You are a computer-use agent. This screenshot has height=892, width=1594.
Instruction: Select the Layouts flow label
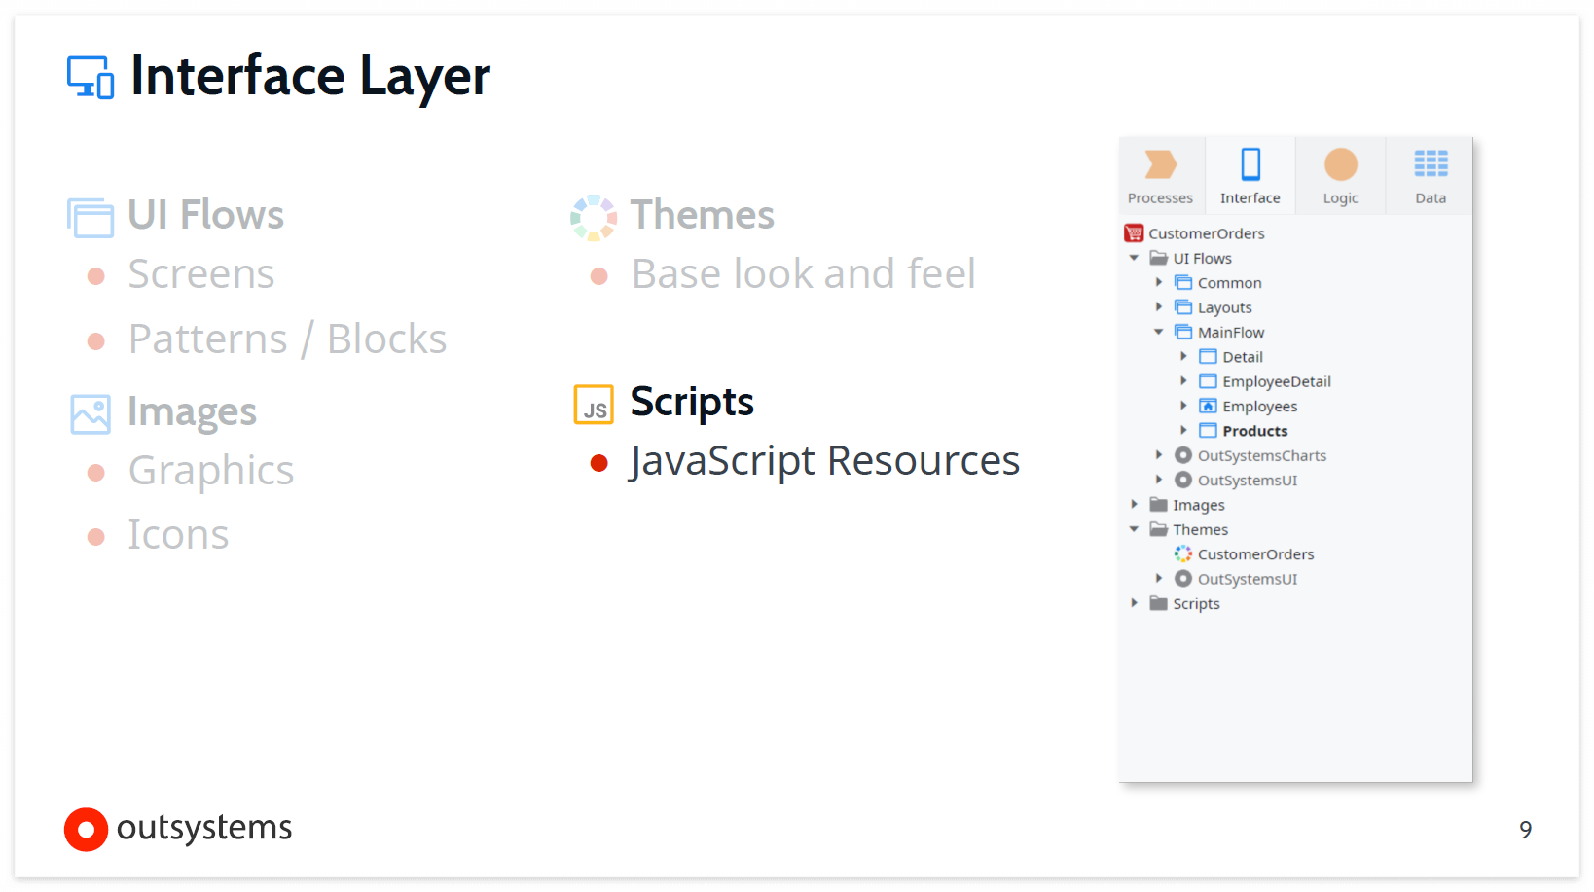[x=1225, y=308]
